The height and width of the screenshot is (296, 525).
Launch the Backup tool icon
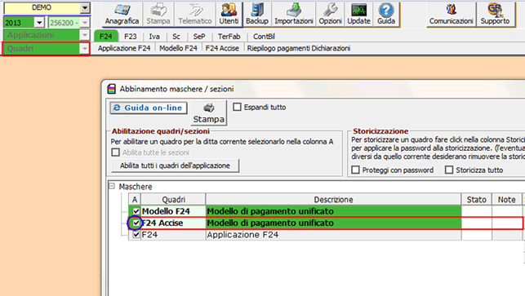pos(257,14)
